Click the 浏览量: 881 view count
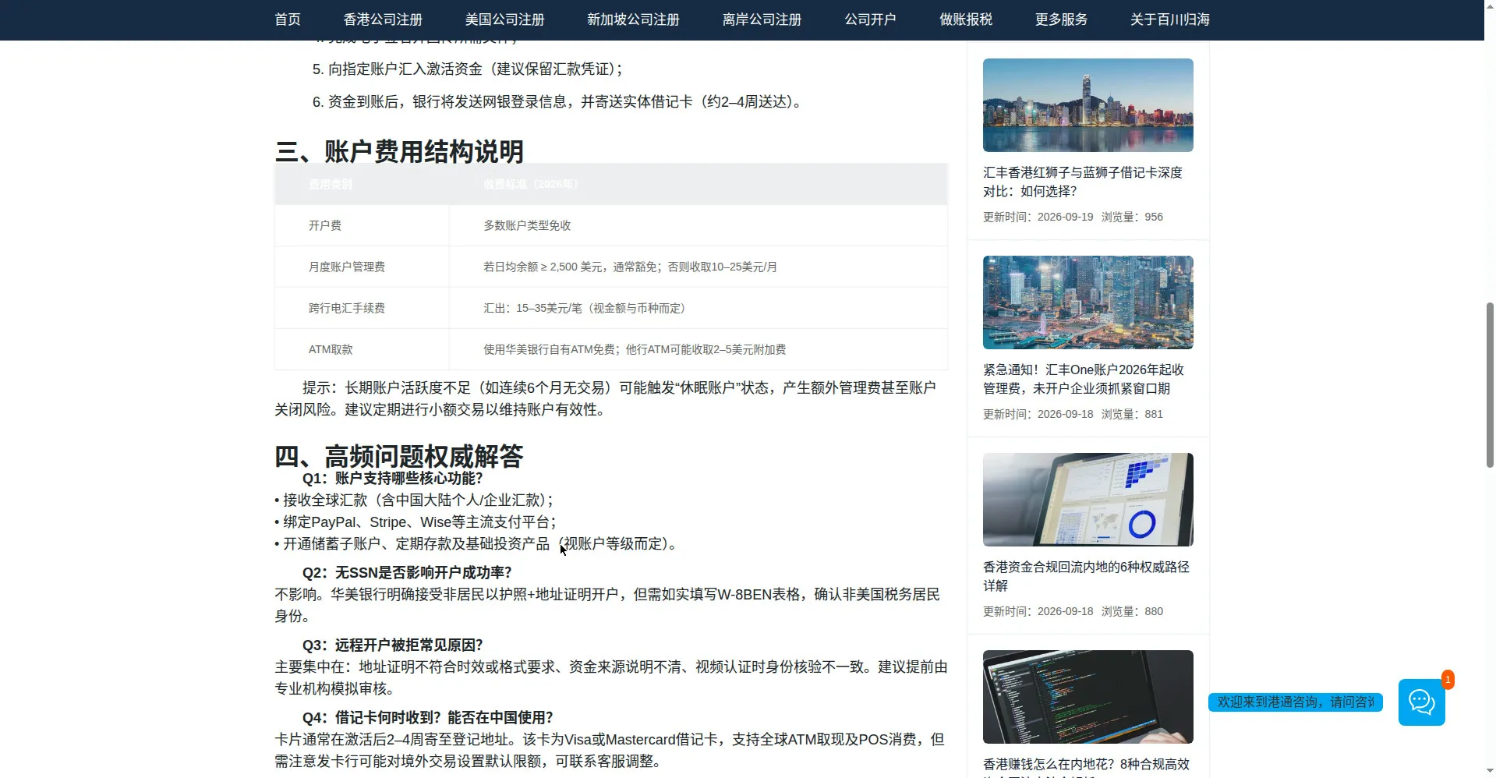1496x778 pixels. coord(1132,414)
